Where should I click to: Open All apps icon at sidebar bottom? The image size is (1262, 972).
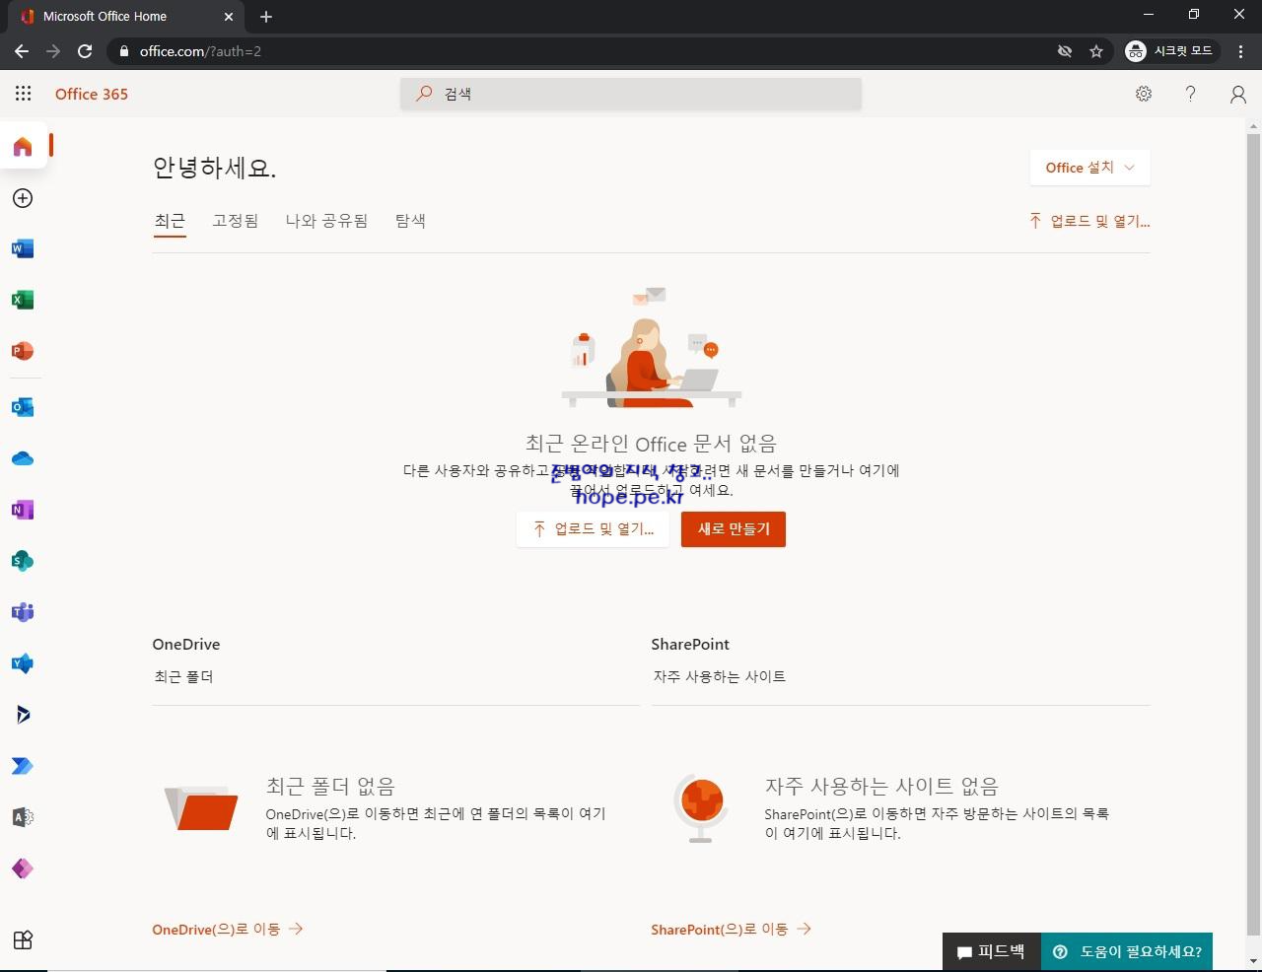[23, 940]
